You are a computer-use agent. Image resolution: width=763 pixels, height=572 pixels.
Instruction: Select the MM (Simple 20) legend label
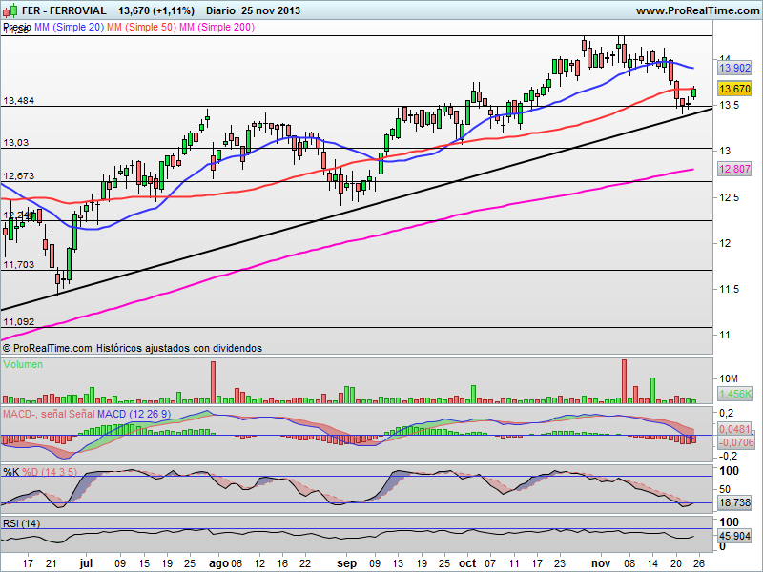click(x=69, y=28)
